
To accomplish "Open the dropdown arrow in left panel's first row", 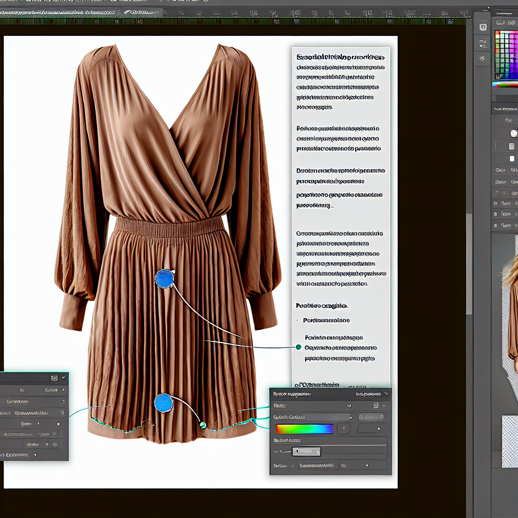I will pyautogui.click(x=63, y=390).
